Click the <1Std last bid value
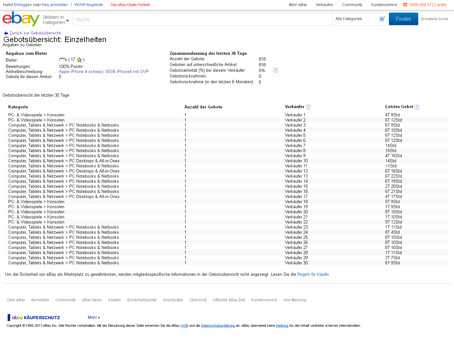454x344 pixels. coord(391,166)
